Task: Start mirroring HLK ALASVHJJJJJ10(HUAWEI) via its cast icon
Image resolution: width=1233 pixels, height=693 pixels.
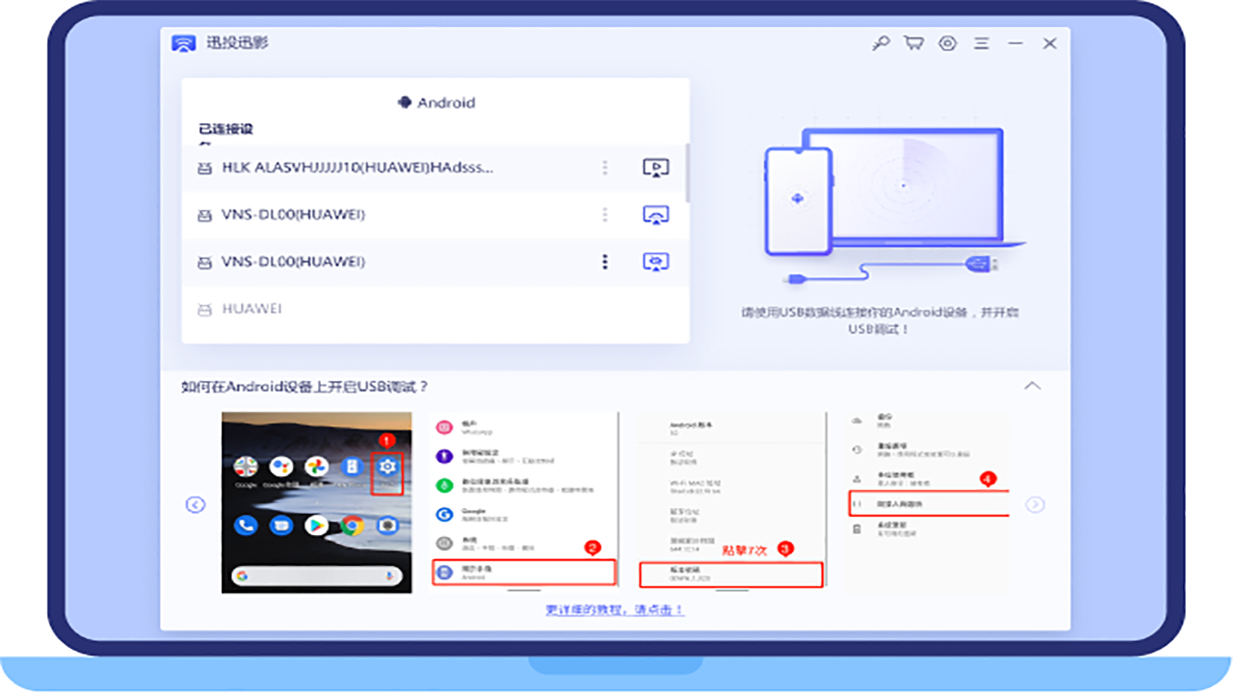Action: tap(658, 167)
